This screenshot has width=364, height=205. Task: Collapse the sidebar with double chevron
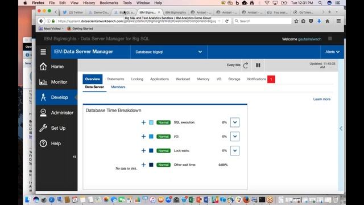(x=75, y=157)
